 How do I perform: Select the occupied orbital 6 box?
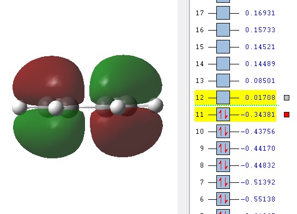pyautogui.click(x=223, y=199)
